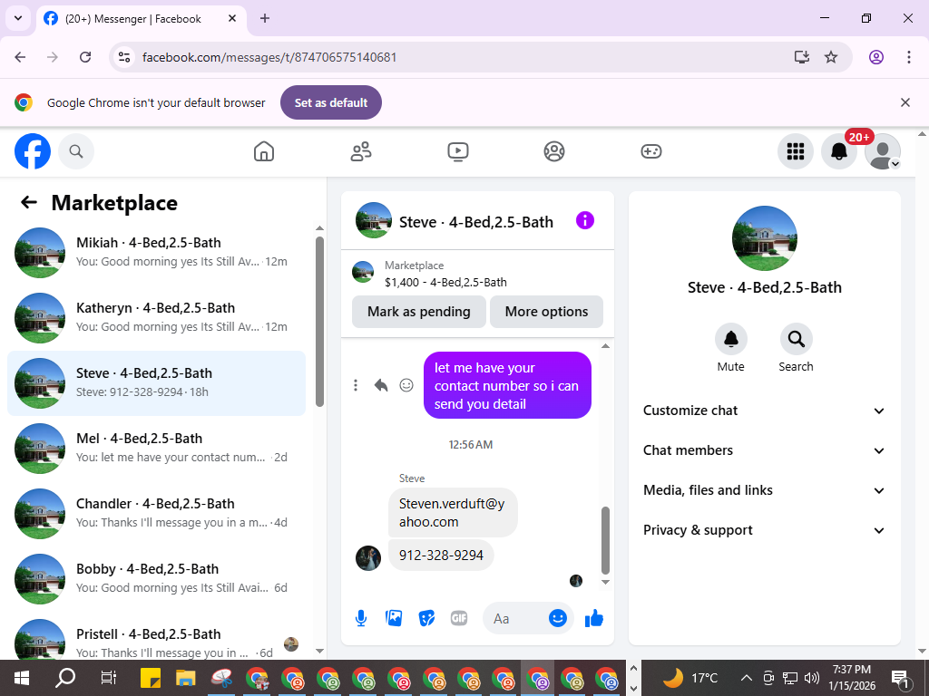Dismiss default browser banner
This screenshot has width=929, height=696.
tap(905, 102)
